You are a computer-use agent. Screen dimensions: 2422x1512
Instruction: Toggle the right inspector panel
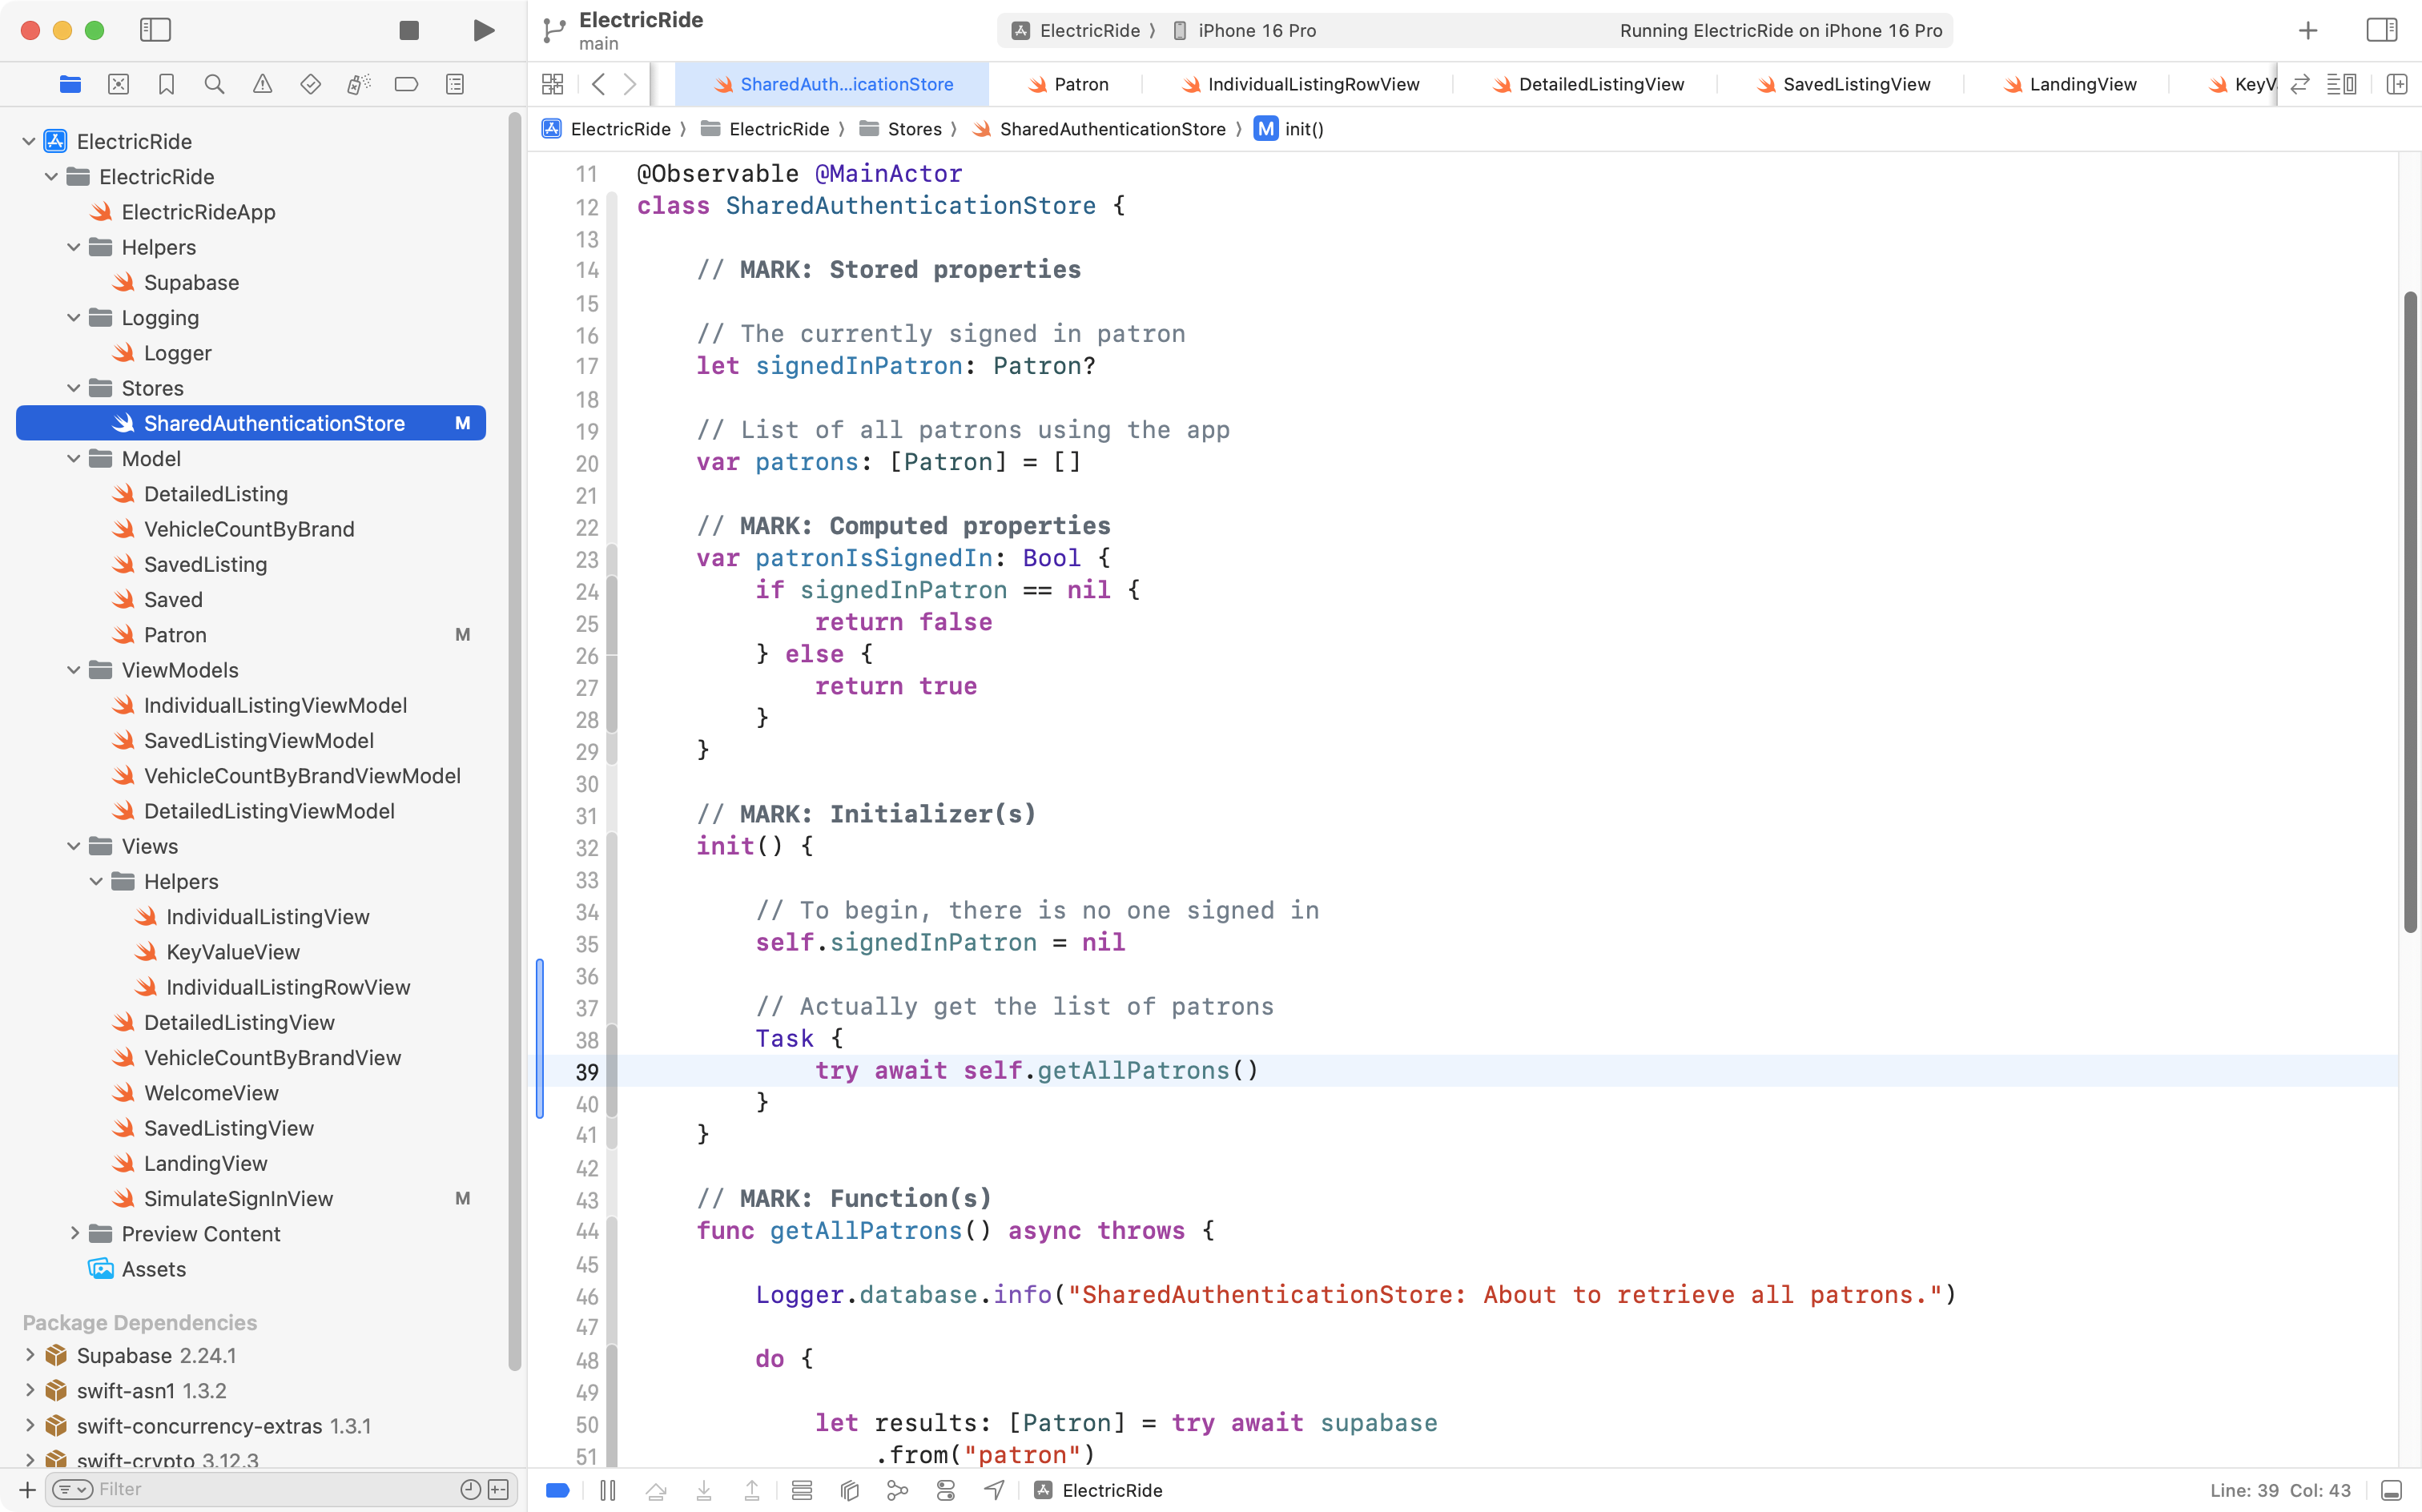tap(2381, 30)
